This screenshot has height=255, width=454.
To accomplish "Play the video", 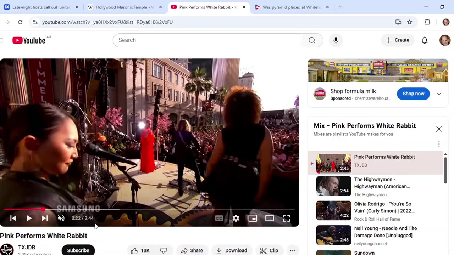I will click(29, 218).
